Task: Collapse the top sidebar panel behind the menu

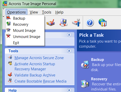Action: point(69,35)
